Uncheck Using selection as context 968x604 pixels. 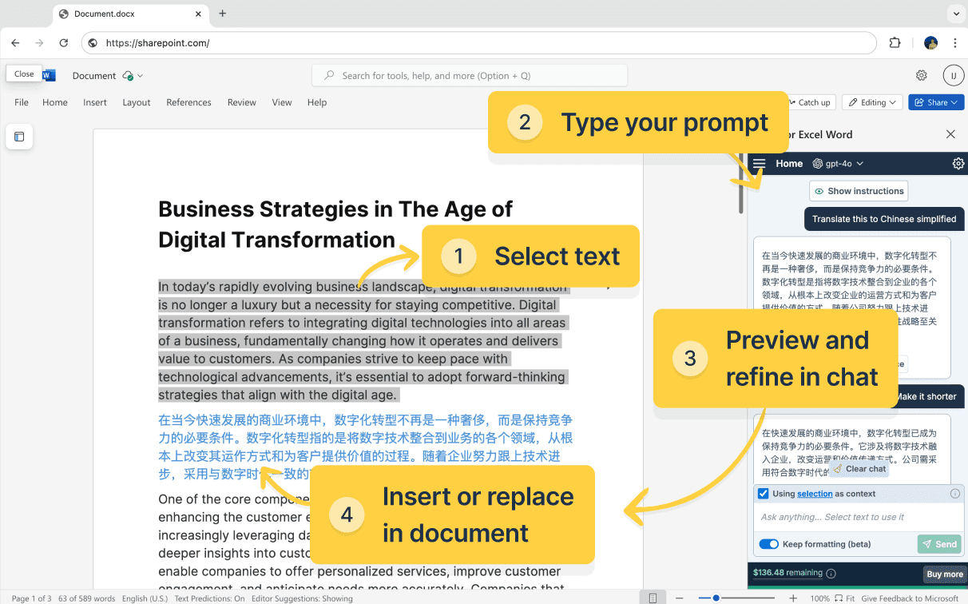pos(763,493)
